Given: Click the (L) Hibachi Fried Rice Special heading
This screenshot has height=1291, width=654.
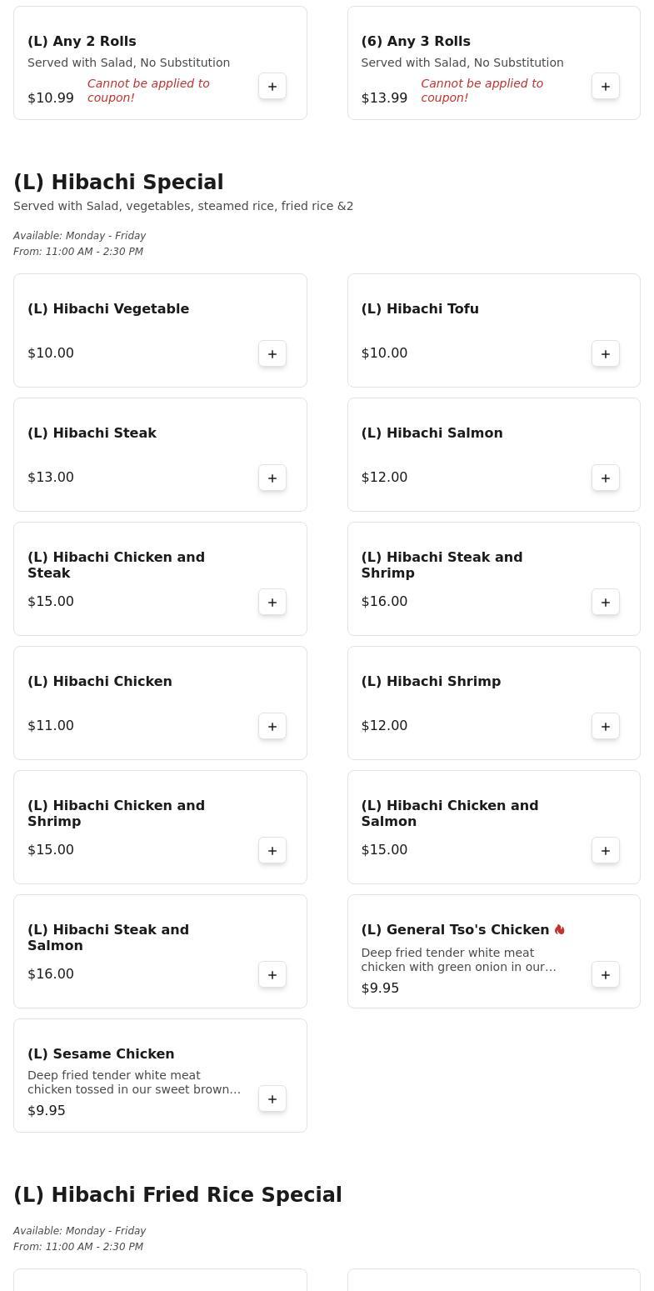Looking at the screenshot, I should [177, 1195].
